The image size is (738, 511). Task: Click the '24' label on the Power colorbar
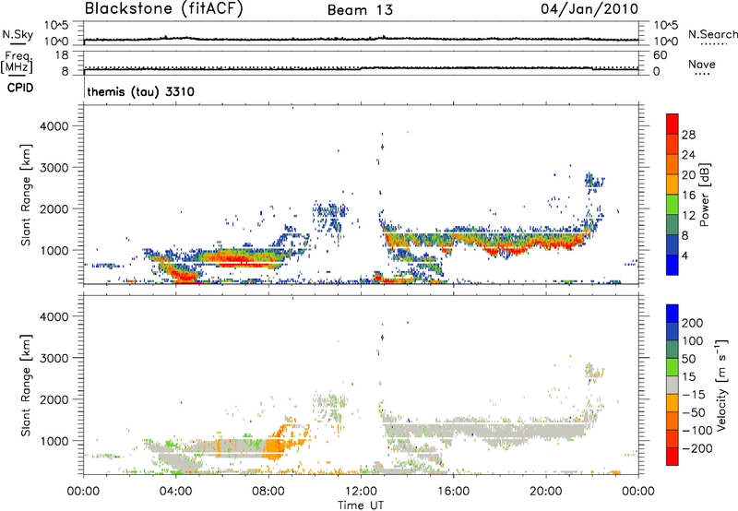tap(688, 155)
